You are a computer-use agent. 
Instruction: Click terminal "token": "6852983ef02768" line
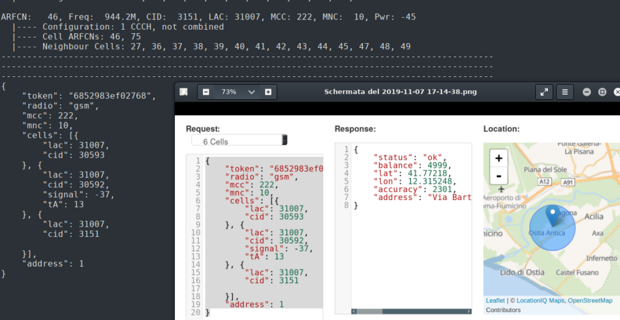pyautogui.click(x=89, y=96)
